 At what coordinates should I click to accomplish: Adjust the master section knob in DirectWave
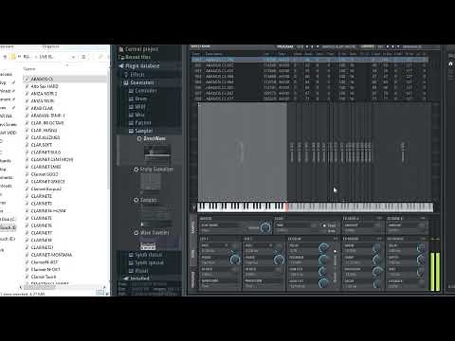click(x=265, y=226)
